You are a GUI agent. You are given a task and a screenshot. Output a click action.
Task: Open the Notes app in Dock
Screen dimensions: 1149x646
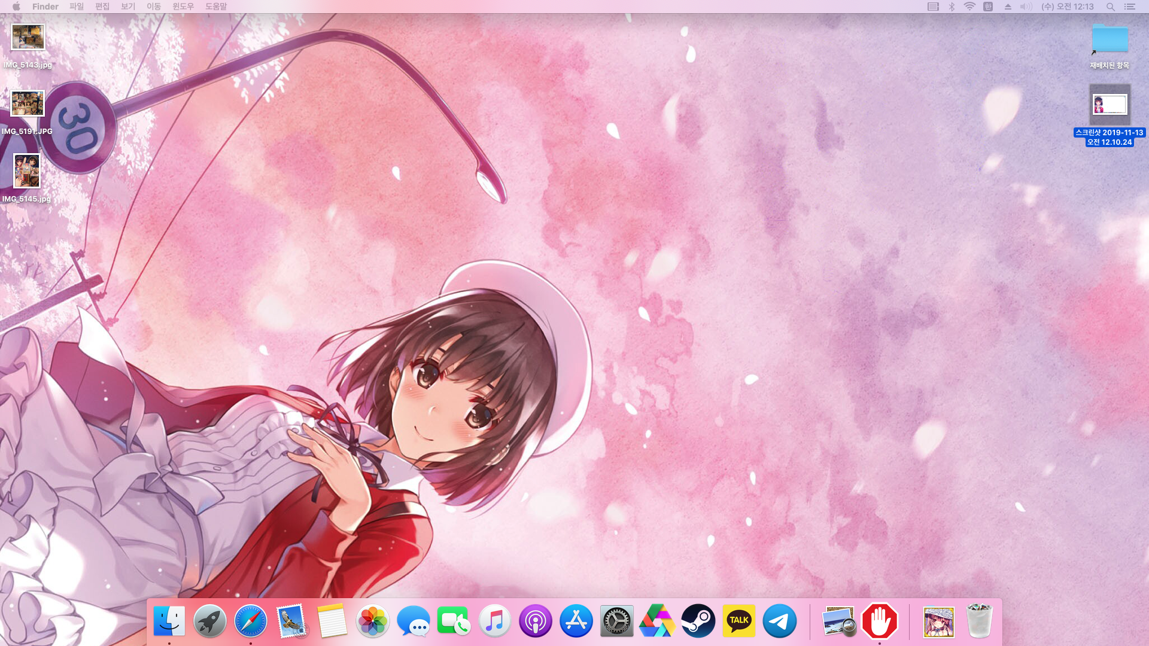point(332,621)
